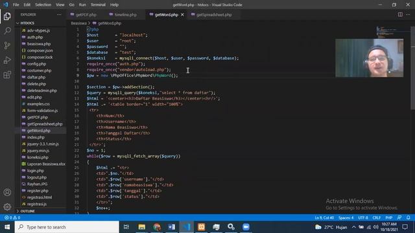Screen dimensions: 415x233
Task: Switch to timeline.php tab
Action: [125, 15]
